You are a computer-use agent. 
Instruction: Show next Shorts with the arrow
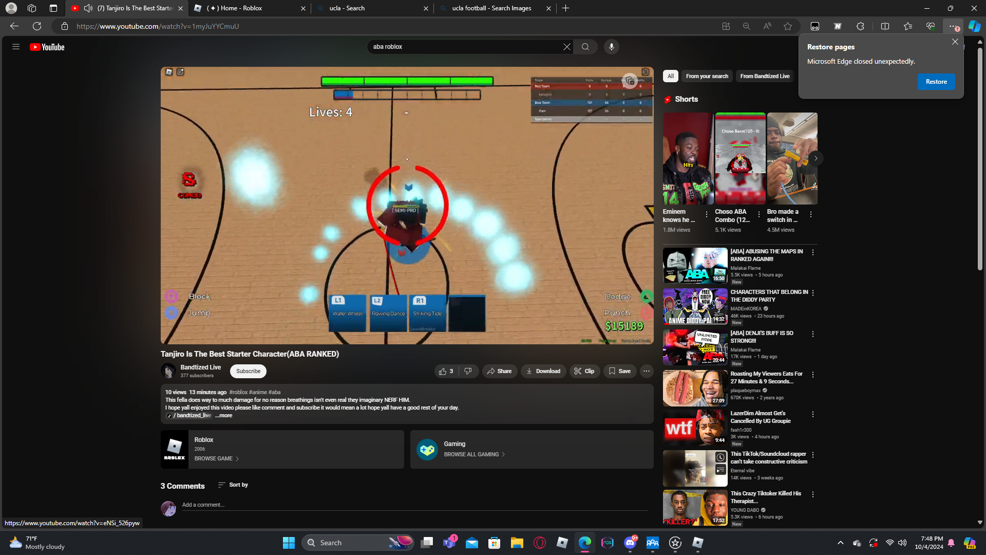click(816, 158)
